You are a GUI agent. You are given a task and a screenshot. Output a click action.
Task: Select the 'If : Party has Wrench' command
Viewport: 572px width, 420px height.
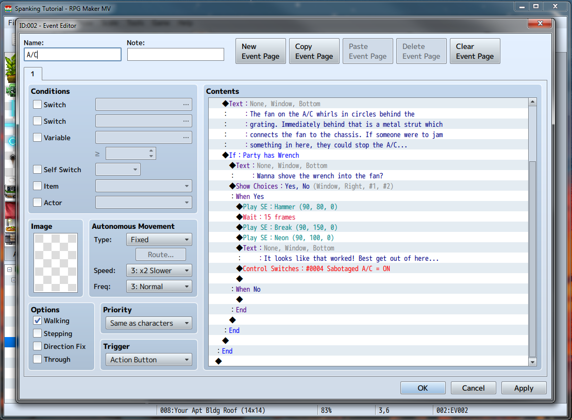tap(368, 155)
